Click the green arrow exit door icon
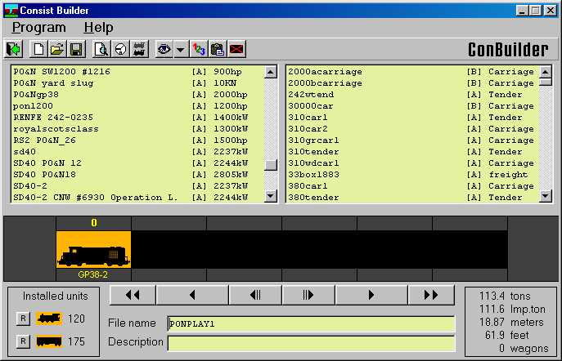Image resolution: width=562 pixels, height=361 pixels. pos(14,49)
